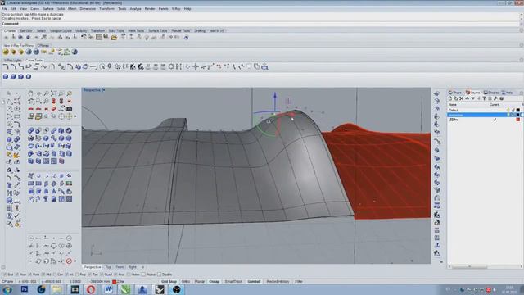Switch to the Surface Tools toolbar tab
Image resolution: width=524 pixels, height=295 pixels.
pos(157,31)
